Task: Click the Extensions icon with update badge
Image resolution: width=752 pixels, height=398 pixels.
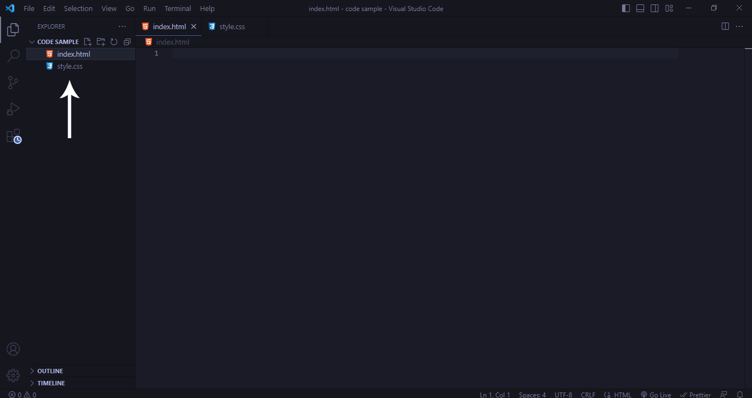Action: [13, 136]
